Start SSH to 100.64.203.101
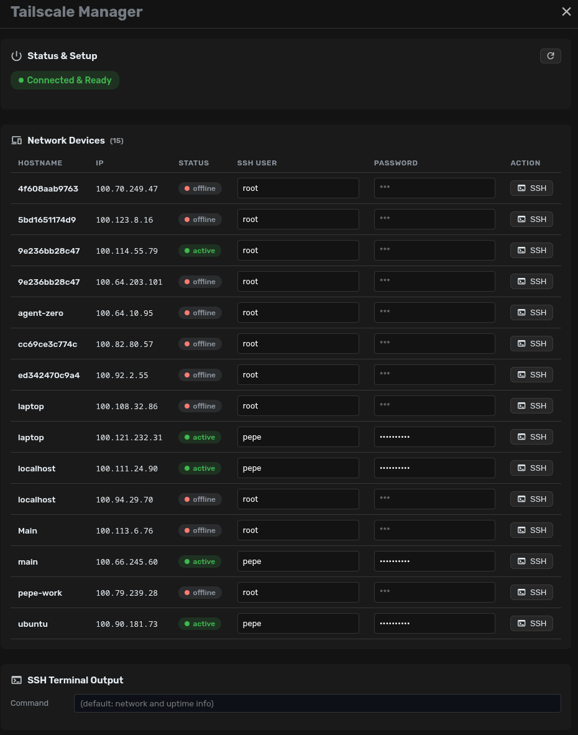Viewport: 578px width, 735px height. click(x=531, y=281)
